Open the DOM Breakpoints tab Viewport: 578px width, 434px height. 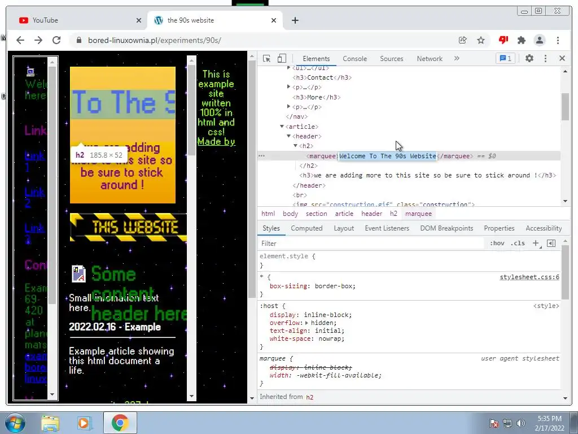[446, 228]
